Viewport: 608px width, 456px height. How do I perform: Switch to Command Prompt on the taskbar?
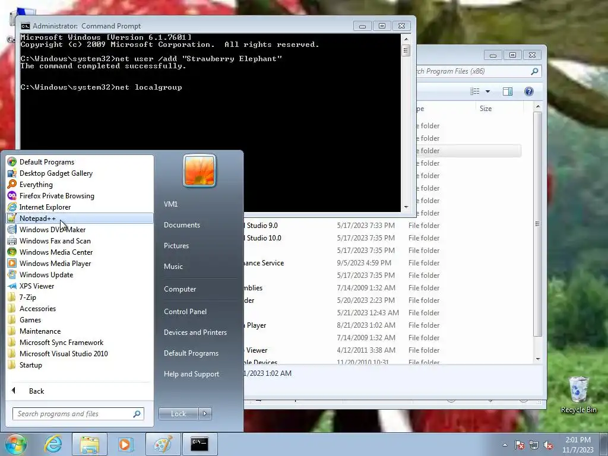[x=199, y=444]
